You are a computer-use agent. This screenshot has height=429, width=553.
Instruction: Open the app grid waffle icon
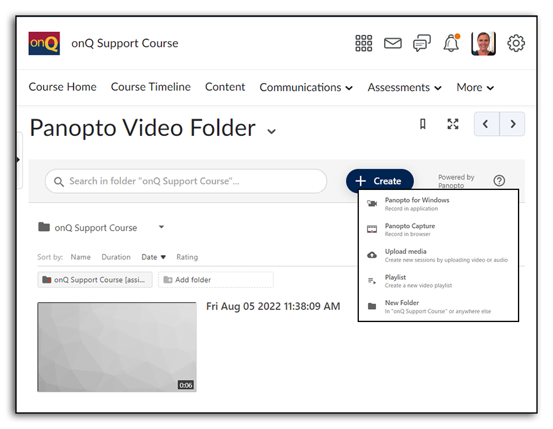[364, 43]
